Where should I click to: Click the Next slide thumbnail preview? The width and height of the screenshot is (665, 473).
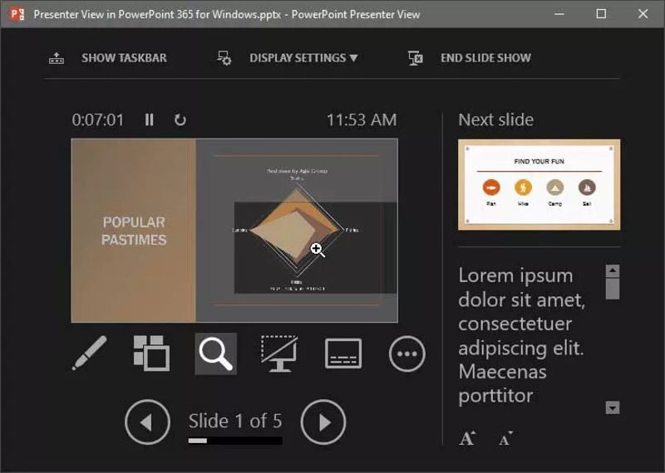coord(539,184)
